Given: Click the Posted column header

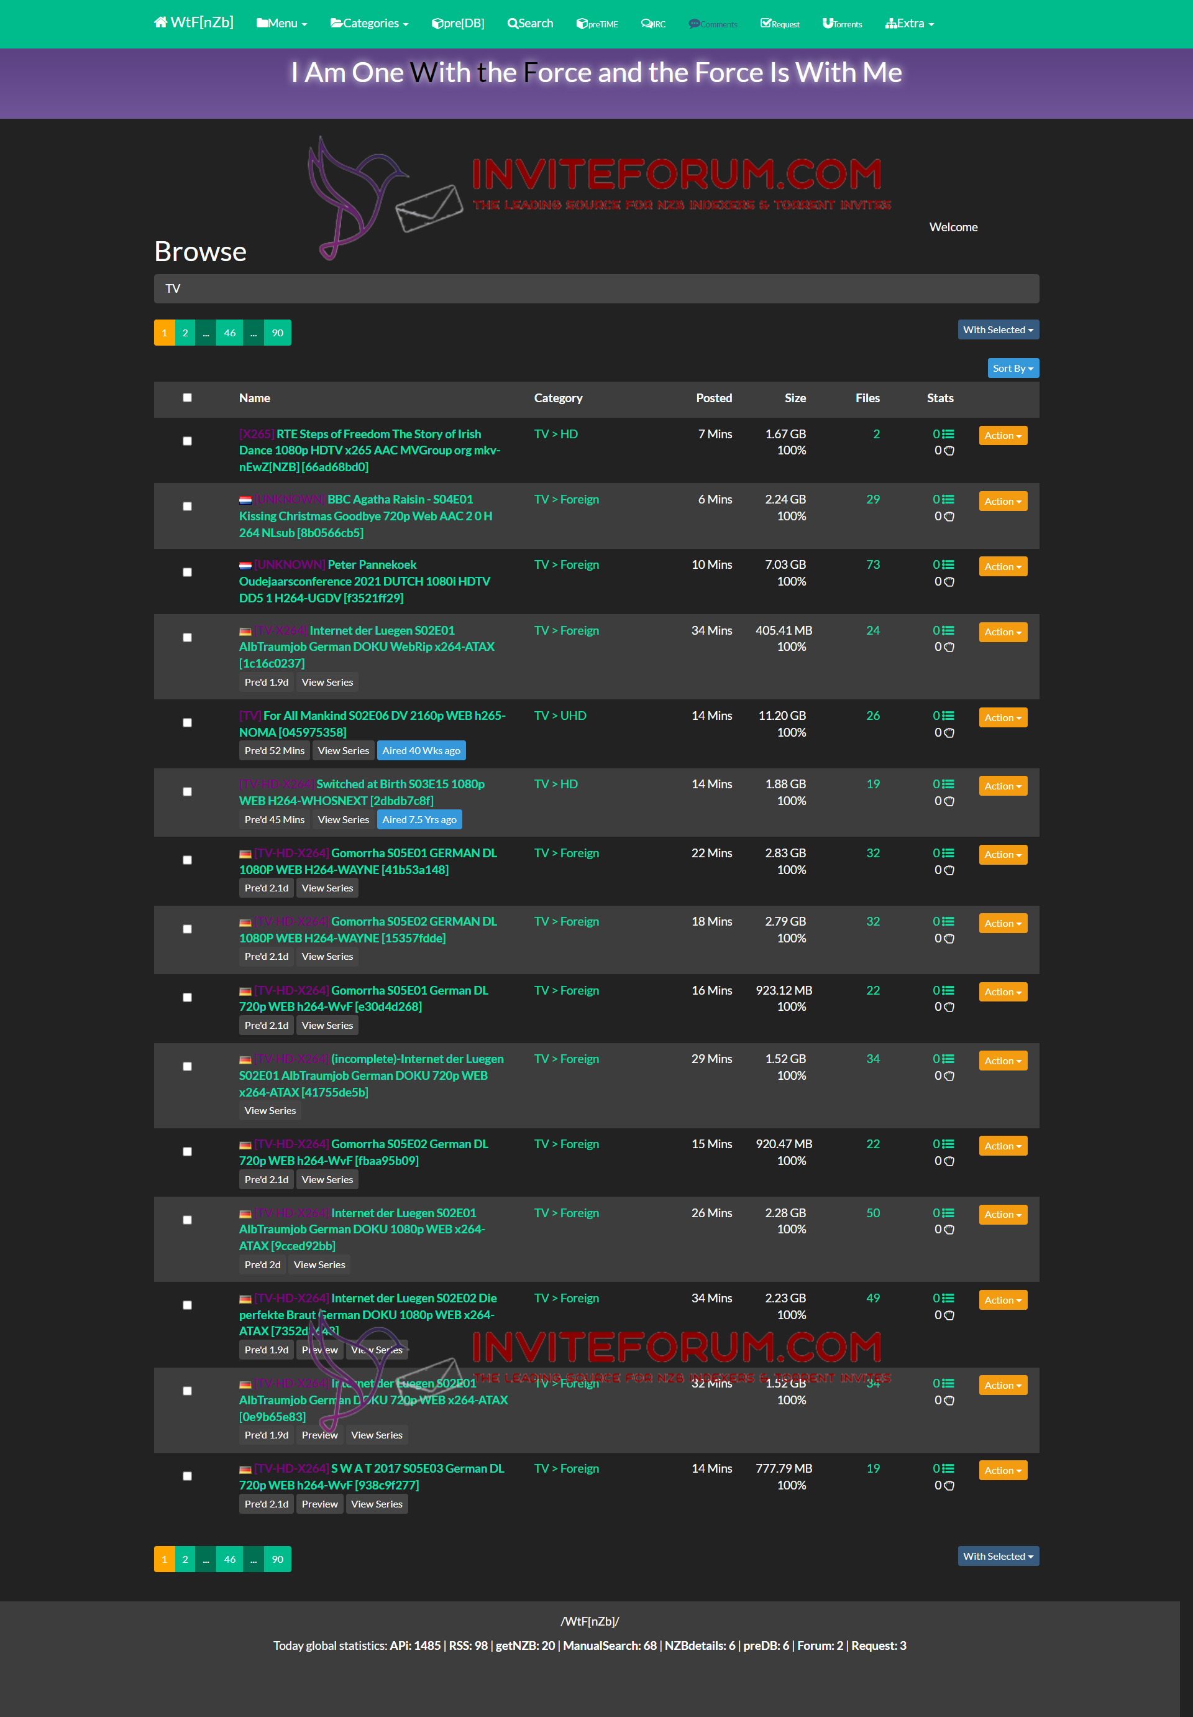Looking at the screenshot, I should pos(714,398).
